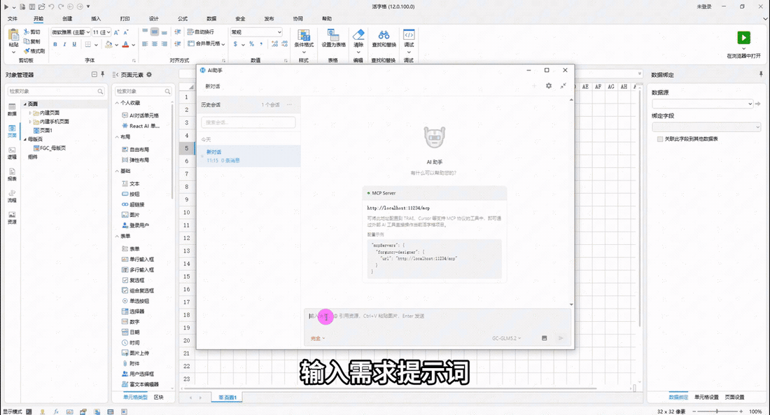Viewport: 770px width, 415px height.
Task: Open the 数据 sidebar section
Action: (x=12, y=109)
